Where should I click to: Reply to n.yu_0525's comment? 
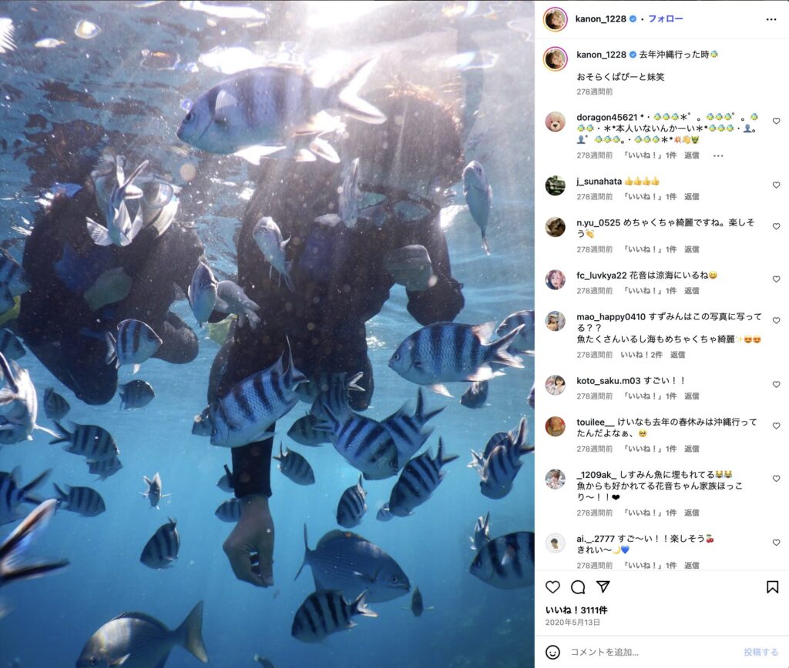click(x=691, y=249)
